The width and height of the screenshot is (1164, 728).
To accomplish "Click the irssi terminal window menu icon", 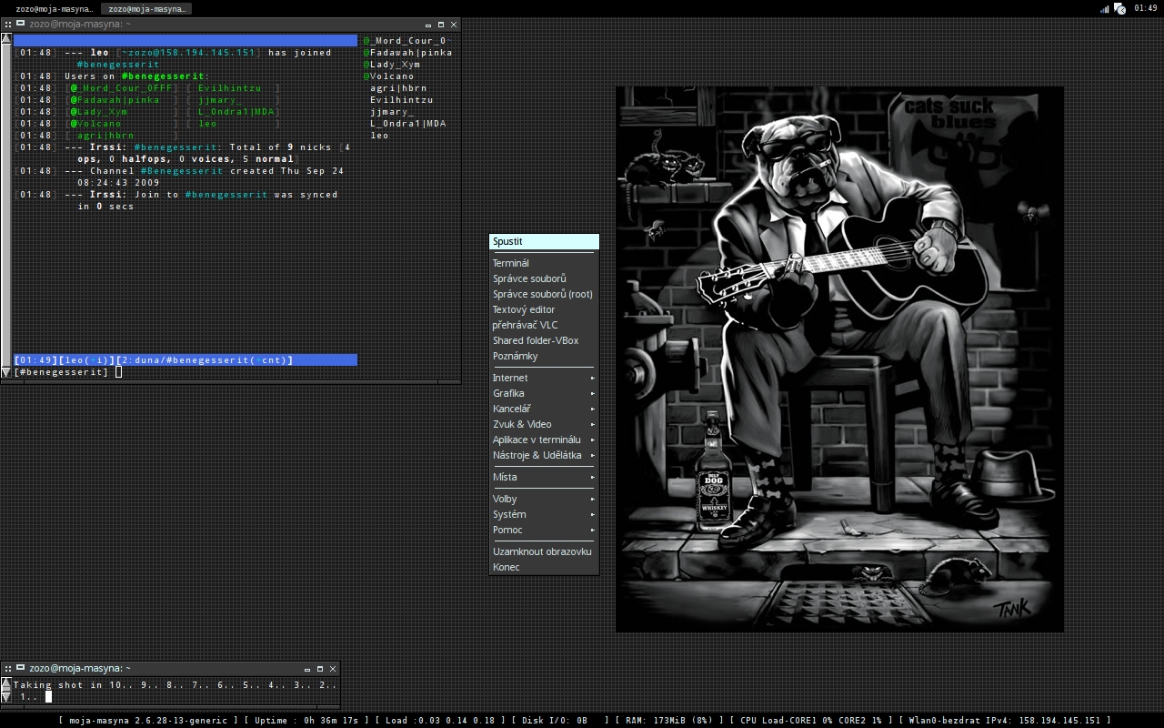I will click(x=20, y=25).
